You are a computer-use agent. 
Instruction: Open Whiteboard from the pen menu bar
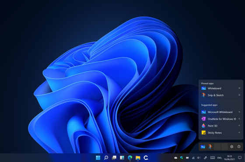click(203, 147)
